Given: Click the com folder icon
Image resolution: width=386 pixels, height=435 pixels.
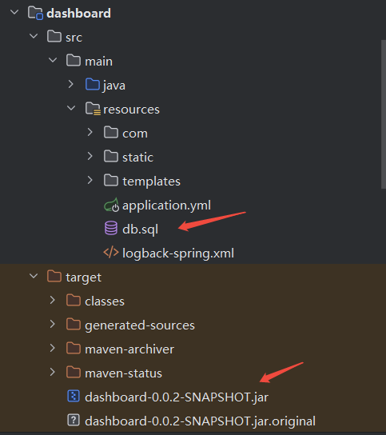Looking at the screenshot, I should pyautogui.click(x=111, y=132).
